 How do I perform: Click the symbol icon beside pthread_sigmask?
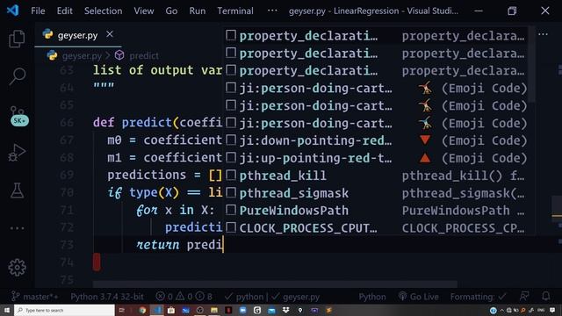[x=231, y=193]
